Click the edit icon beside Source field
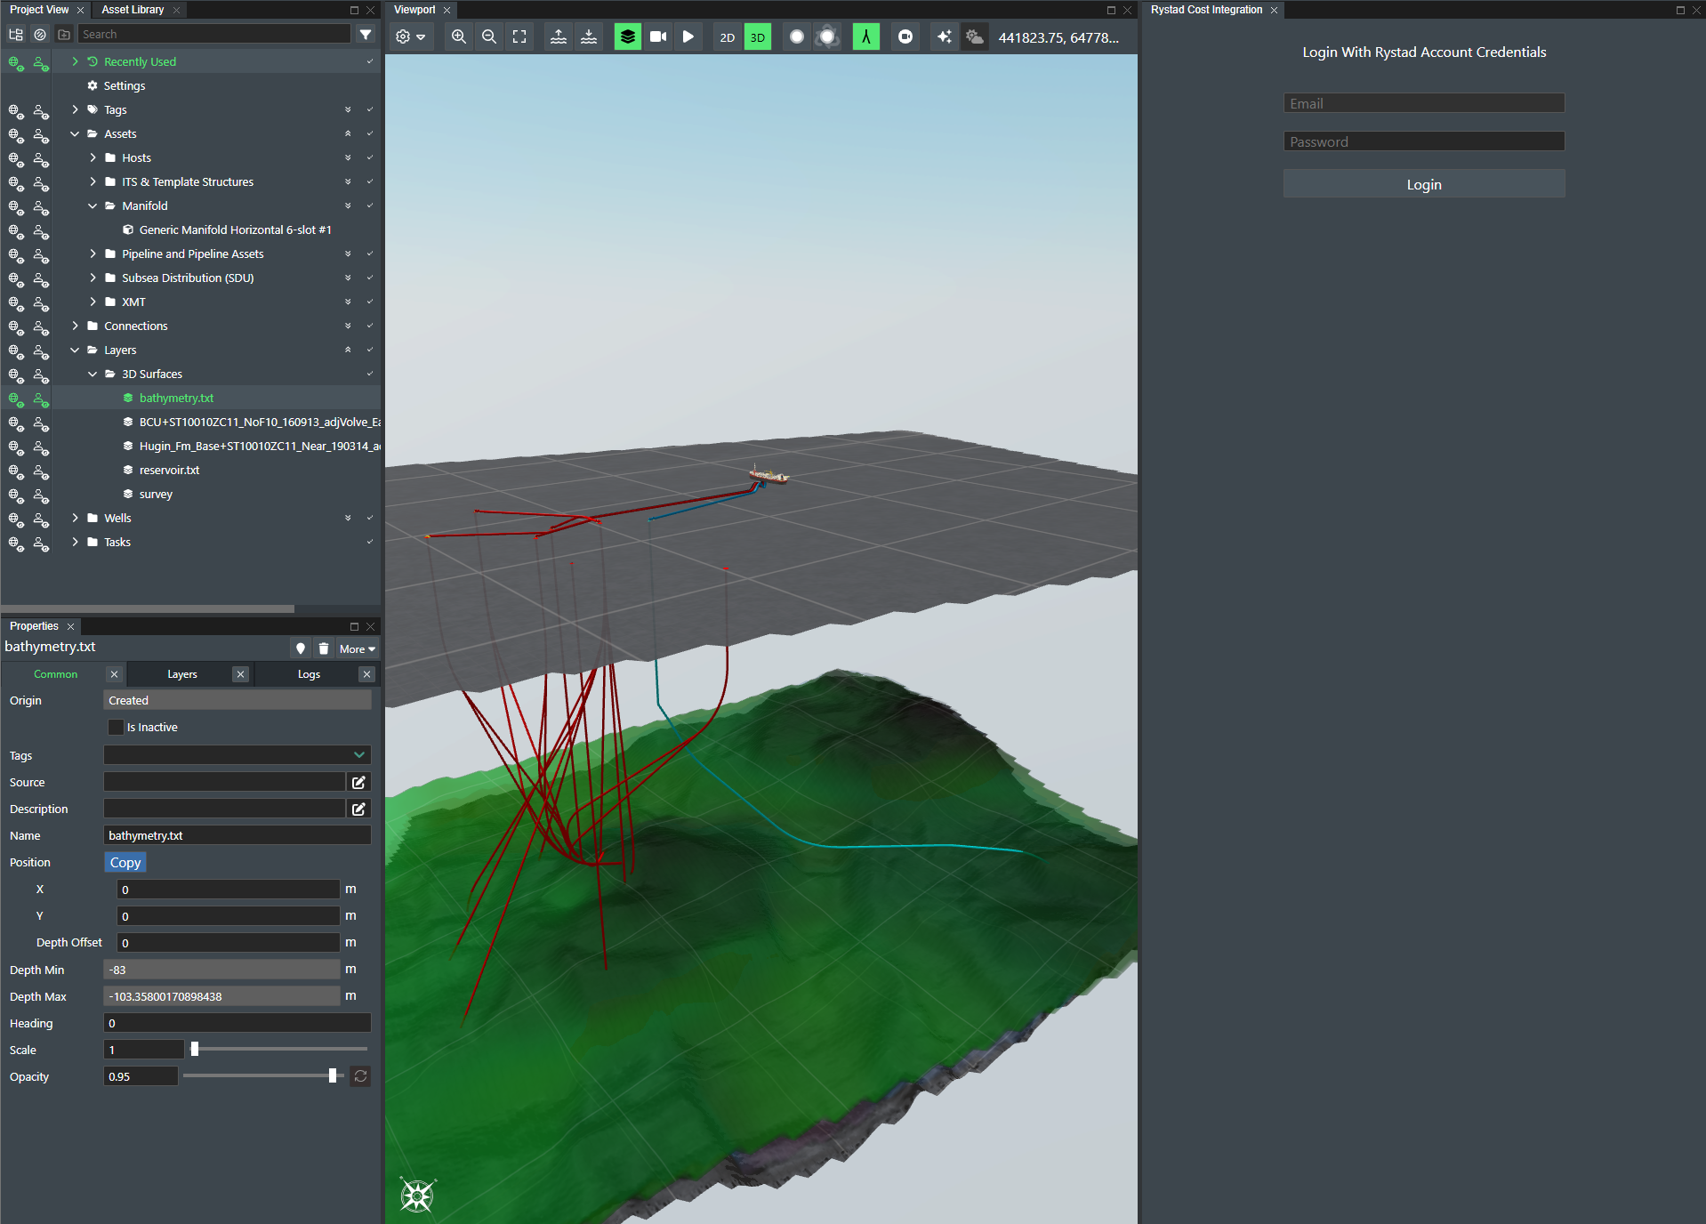This screenshot has width=1706, height=1224. click(358, 782)
